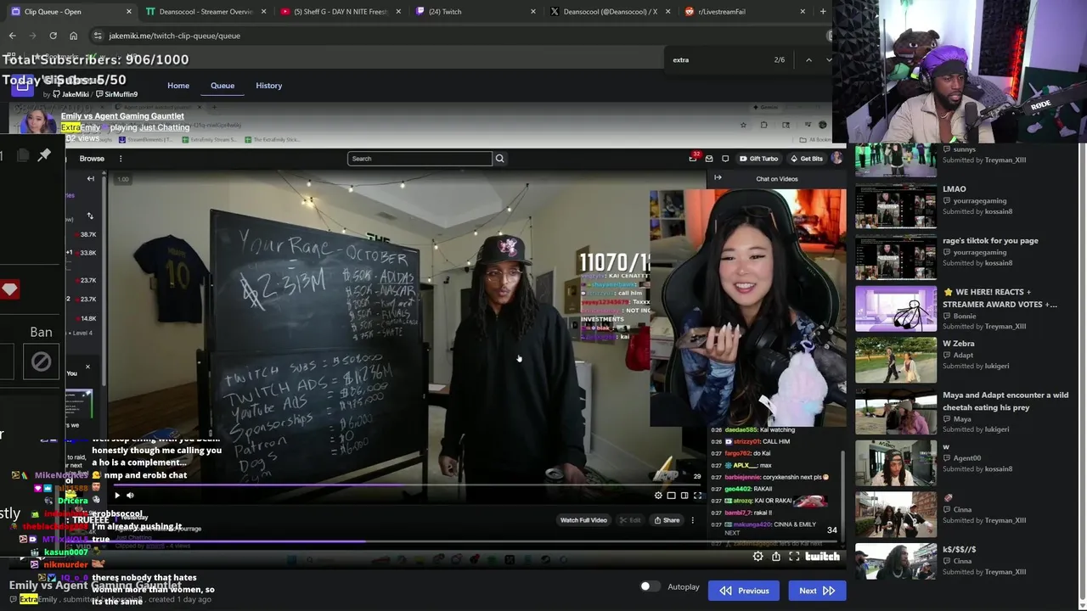The width and height of the screenshot is (1087, 611).
Task: Click Get Bits button
Action: 806,159
